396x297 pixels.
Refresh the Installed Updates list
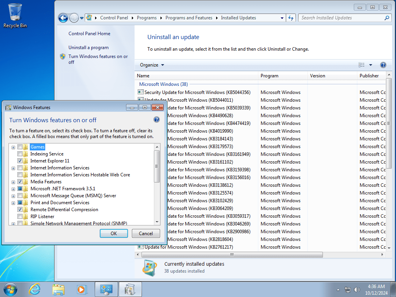coord(291,18)
